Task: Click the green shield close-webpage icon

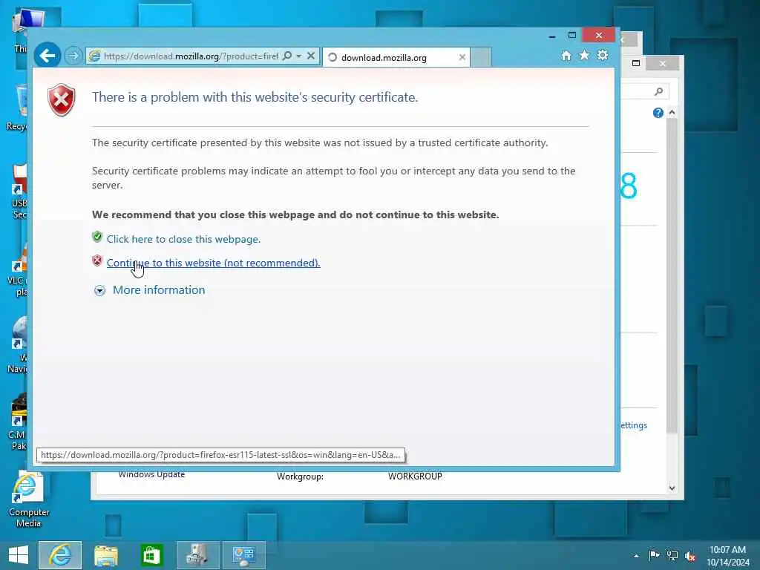Action: pos(97,237)
